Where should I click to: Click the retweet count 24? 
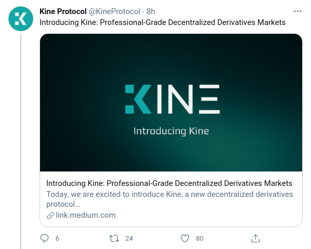click(129, 238)
